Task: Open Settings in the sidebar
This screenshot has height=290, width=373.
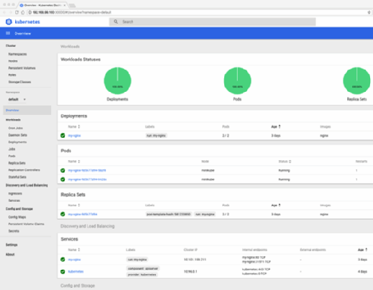Action: (11, 245)
